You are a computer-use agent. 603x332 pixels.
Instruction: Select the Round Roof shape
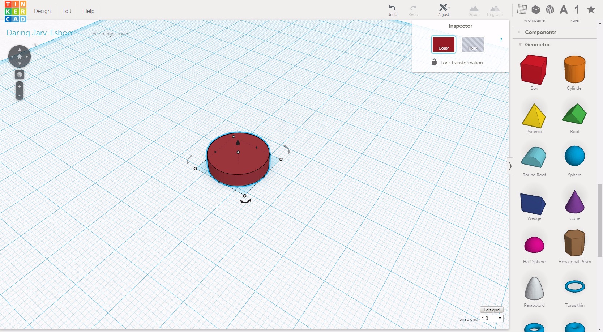click(x=534, y=158)
